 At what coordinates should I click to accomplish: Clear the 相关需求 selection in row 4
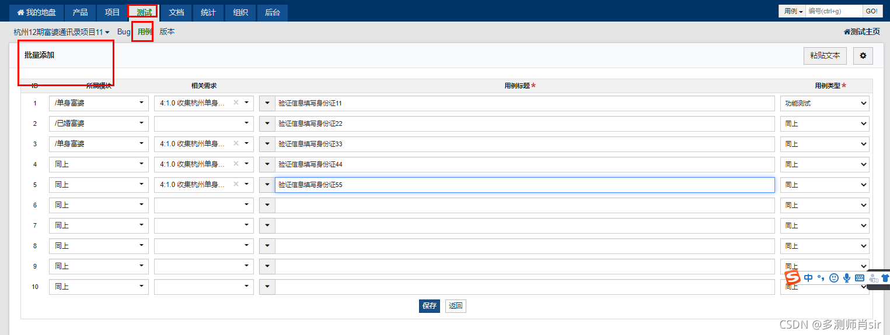point(236,164)
